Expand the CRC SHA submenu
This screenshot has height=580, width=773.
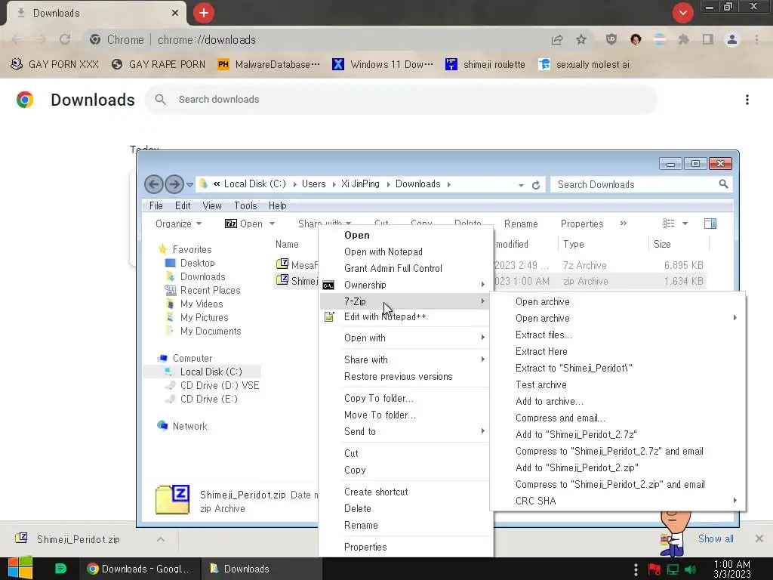coord(617,501)
